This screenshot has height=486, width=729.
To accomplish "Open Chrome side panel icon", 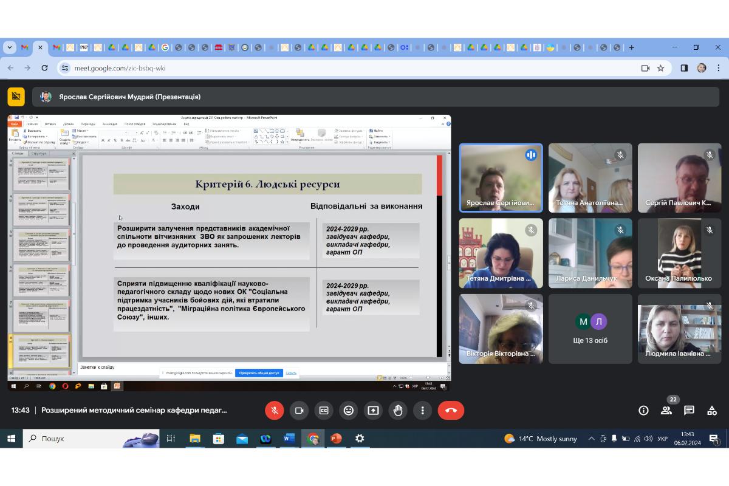I will pos(684,68).
